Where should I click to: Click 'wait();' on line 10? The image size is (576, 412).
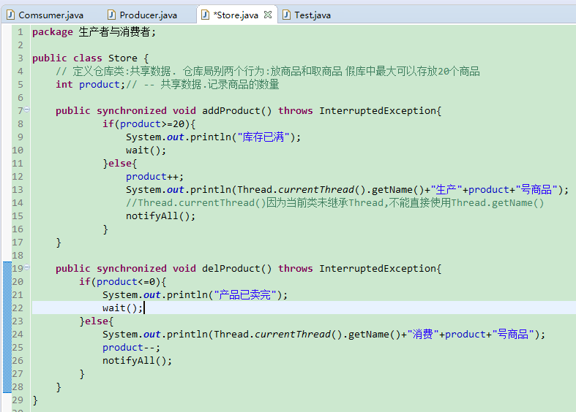[146, 150]
